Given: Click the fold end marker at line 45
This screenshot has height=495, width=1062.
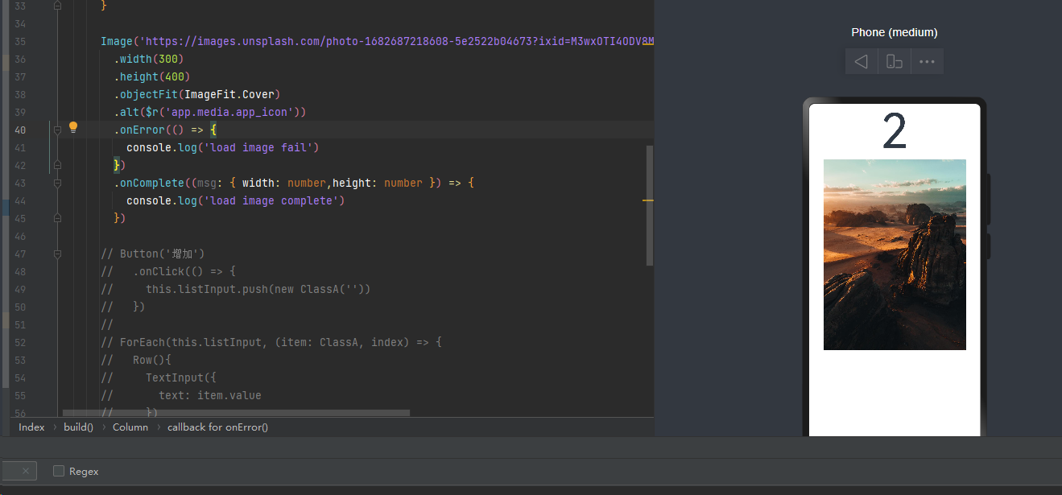Looking at the screenshot, I should pyautogui.click(x=57, y=218).
